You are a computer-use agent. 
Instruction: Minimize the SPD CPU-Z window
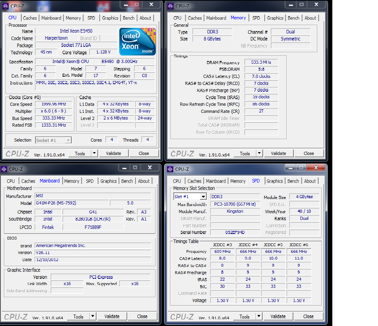pyautogui.click(x=291, y=168)
